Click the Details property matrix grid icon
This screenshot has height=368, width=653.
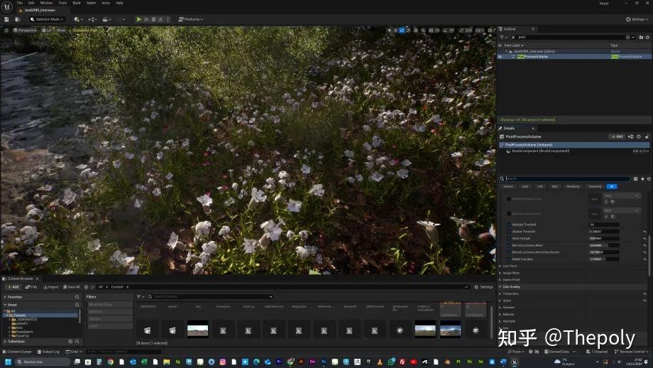[635, 179]
